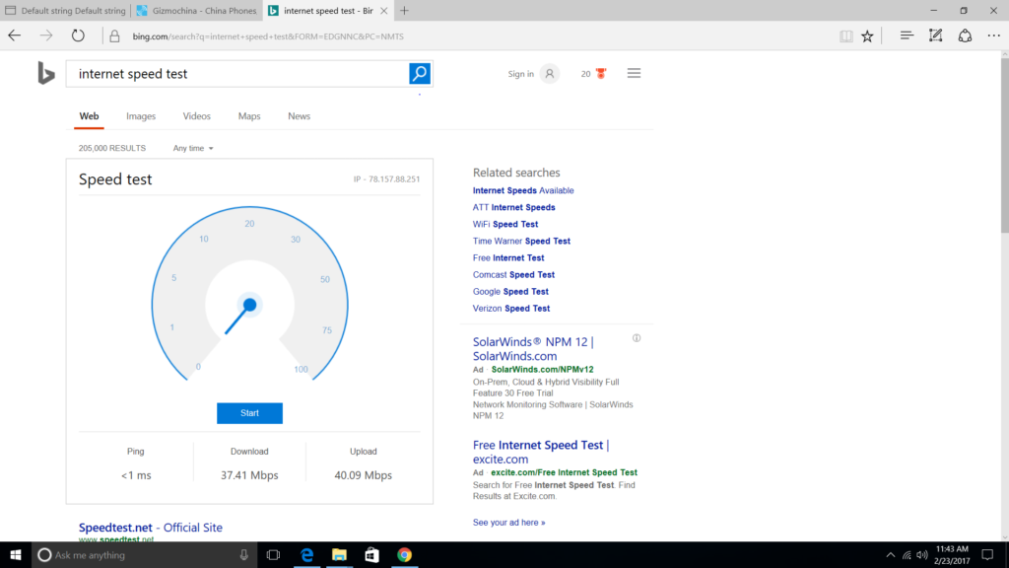The image size is (1009, 568).
Task: Open File Explorer from taskbar
Action: pyautogui.click(x=339, y=555)
